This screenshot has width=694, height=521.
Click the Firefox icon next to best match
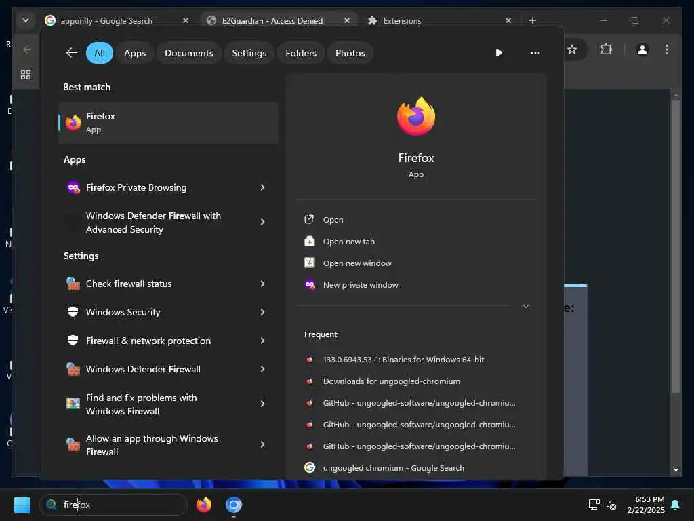pos(73,123)
